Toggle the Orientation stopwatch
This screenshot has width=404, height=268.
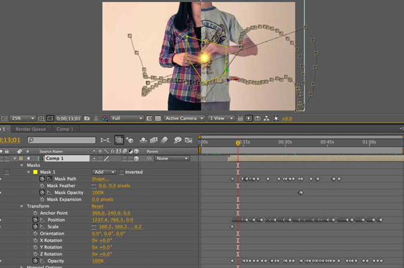35,234
